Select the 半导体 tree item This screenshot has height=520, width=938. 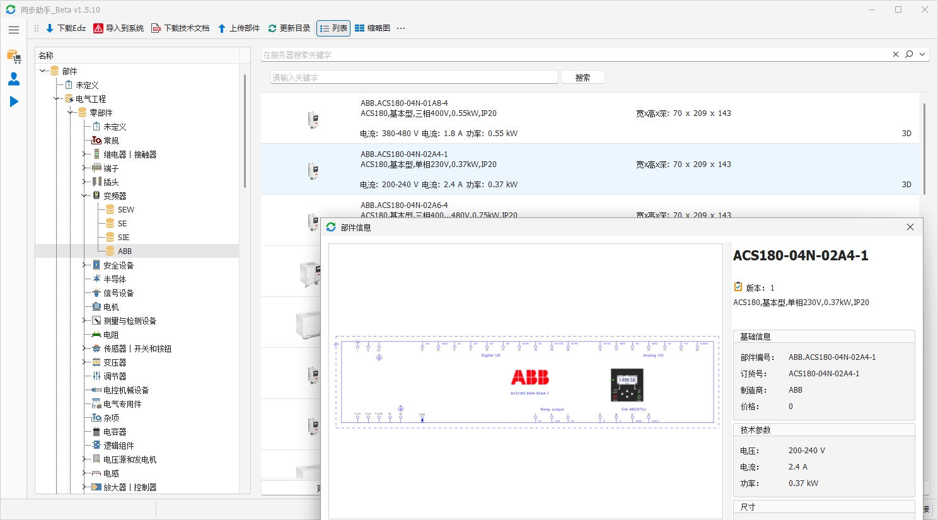[x=115, y=279]
